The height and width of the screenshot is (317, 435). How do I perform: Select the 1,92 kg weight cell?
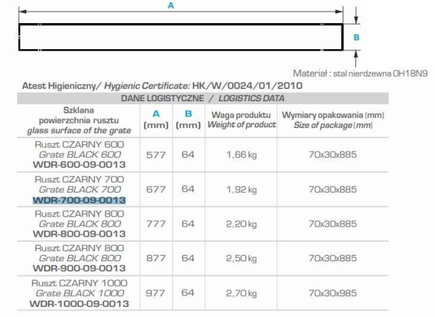coord(240,189)
